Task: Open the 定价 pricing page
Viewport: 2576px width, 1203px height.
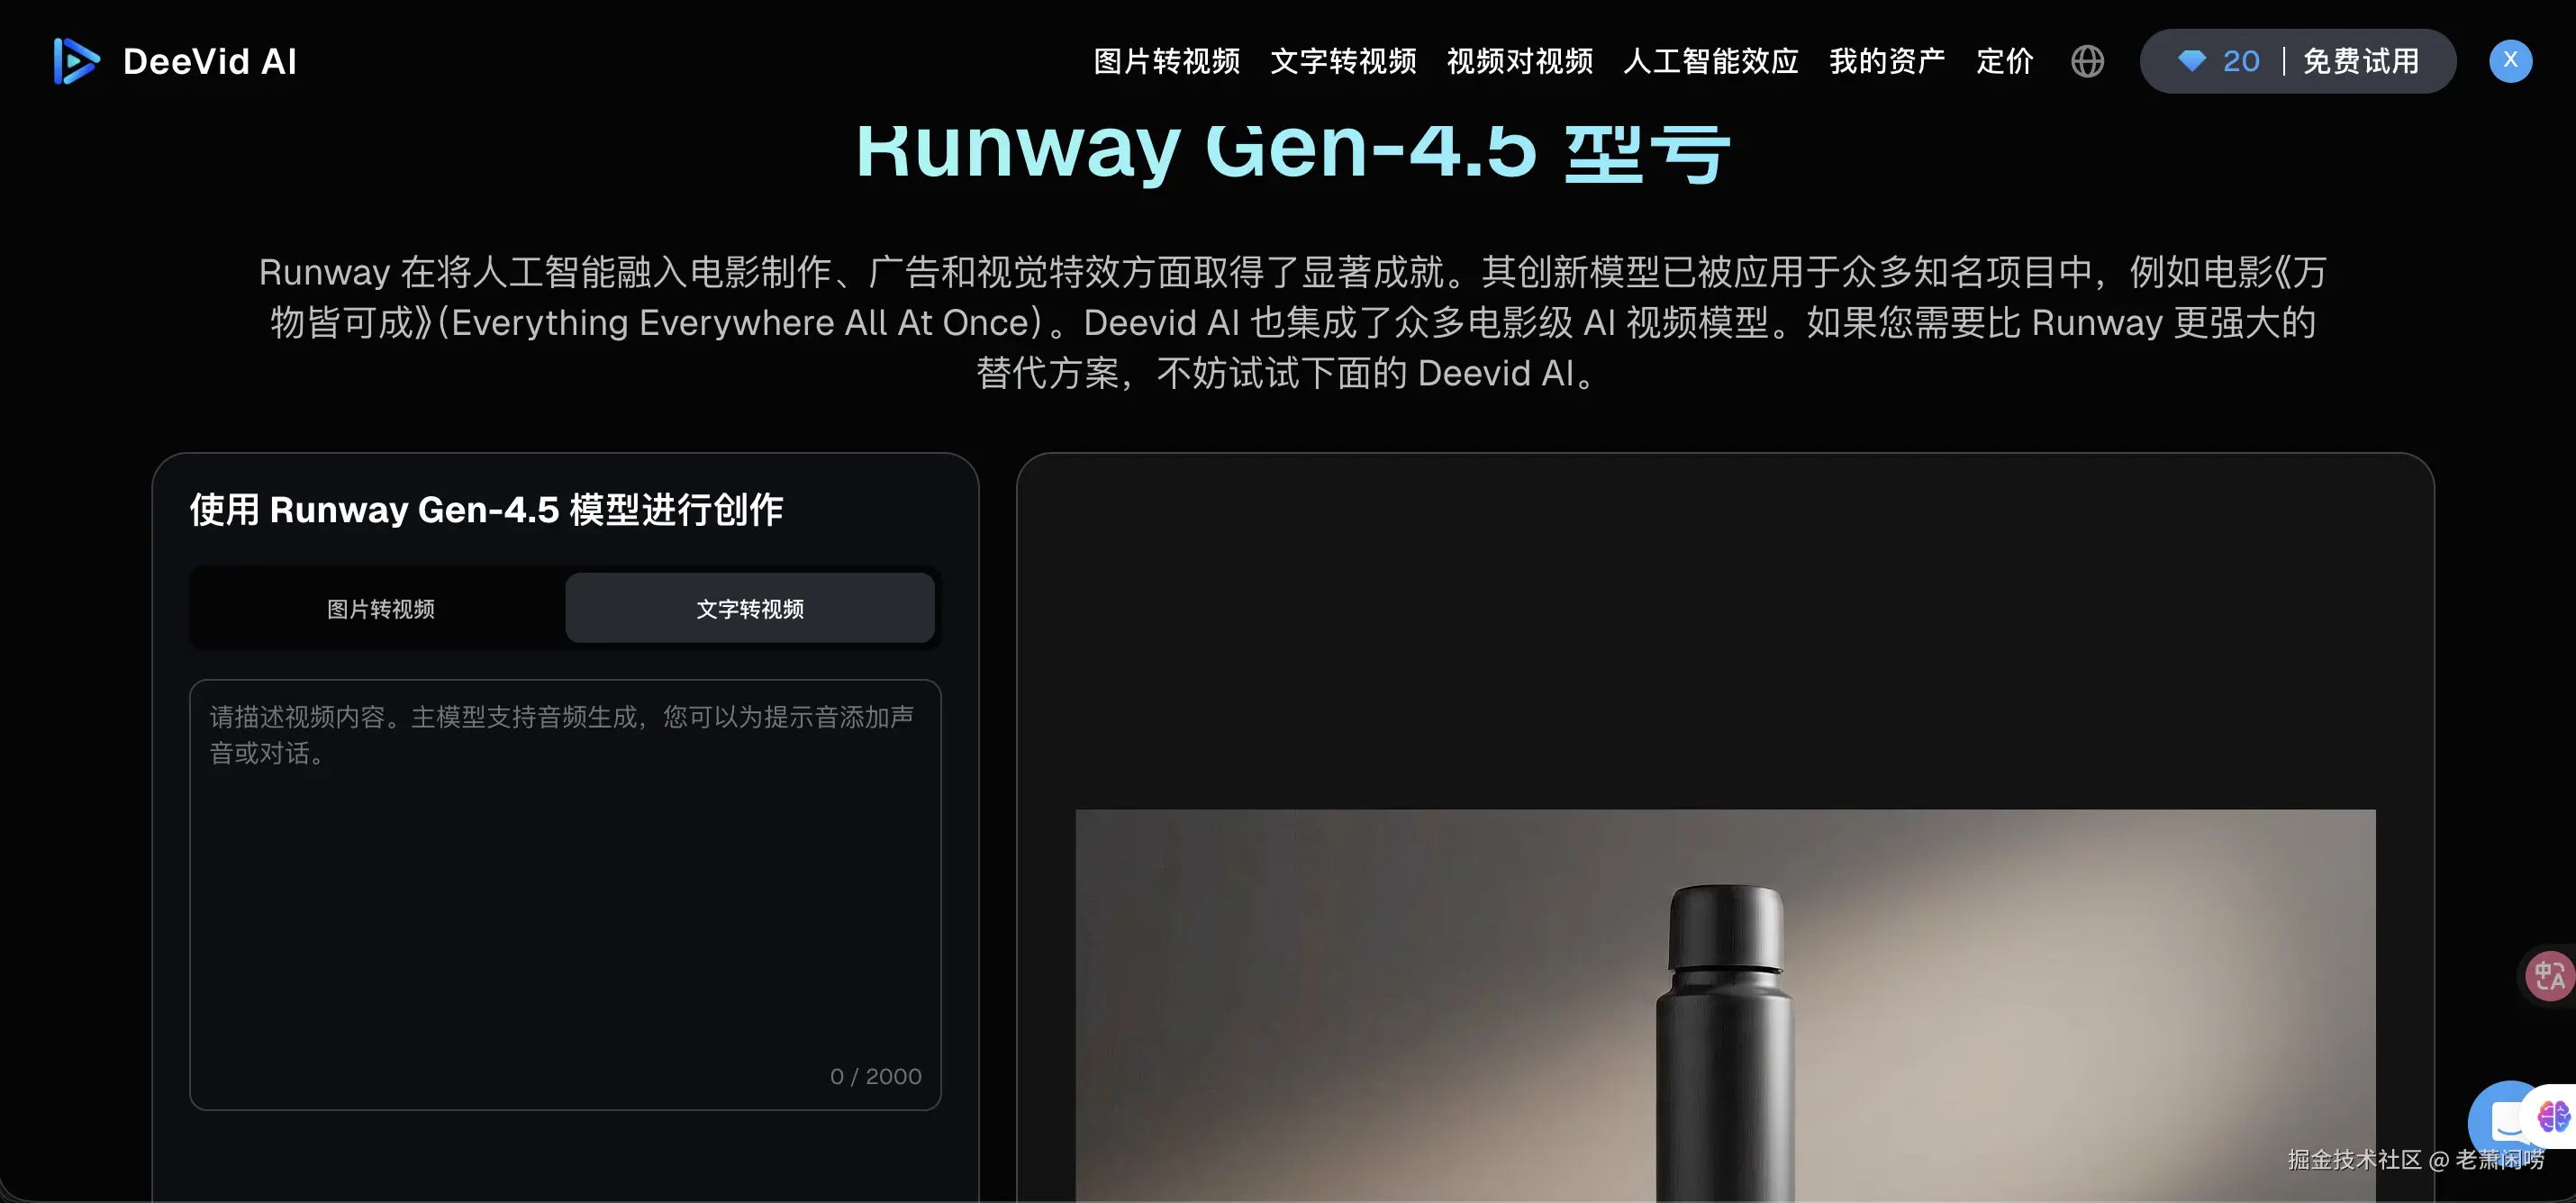Action: 2004,61
